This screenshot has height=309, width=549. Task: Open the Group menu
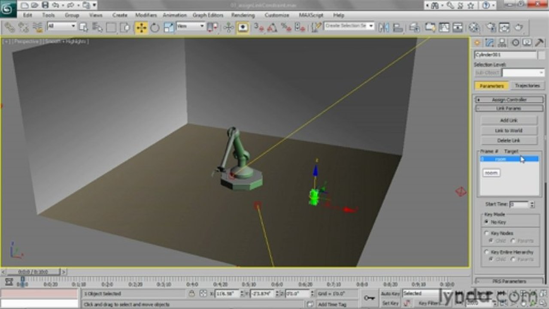(72, 15)
